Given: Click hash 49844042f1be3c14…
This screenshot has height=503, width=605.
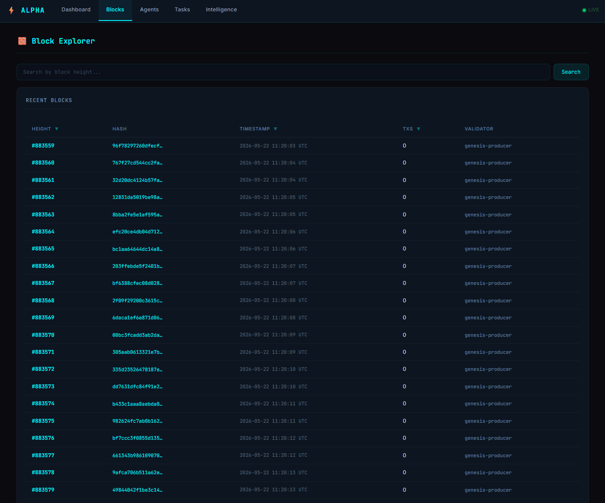Looking at the screenshot, I should tap(137, 490).
